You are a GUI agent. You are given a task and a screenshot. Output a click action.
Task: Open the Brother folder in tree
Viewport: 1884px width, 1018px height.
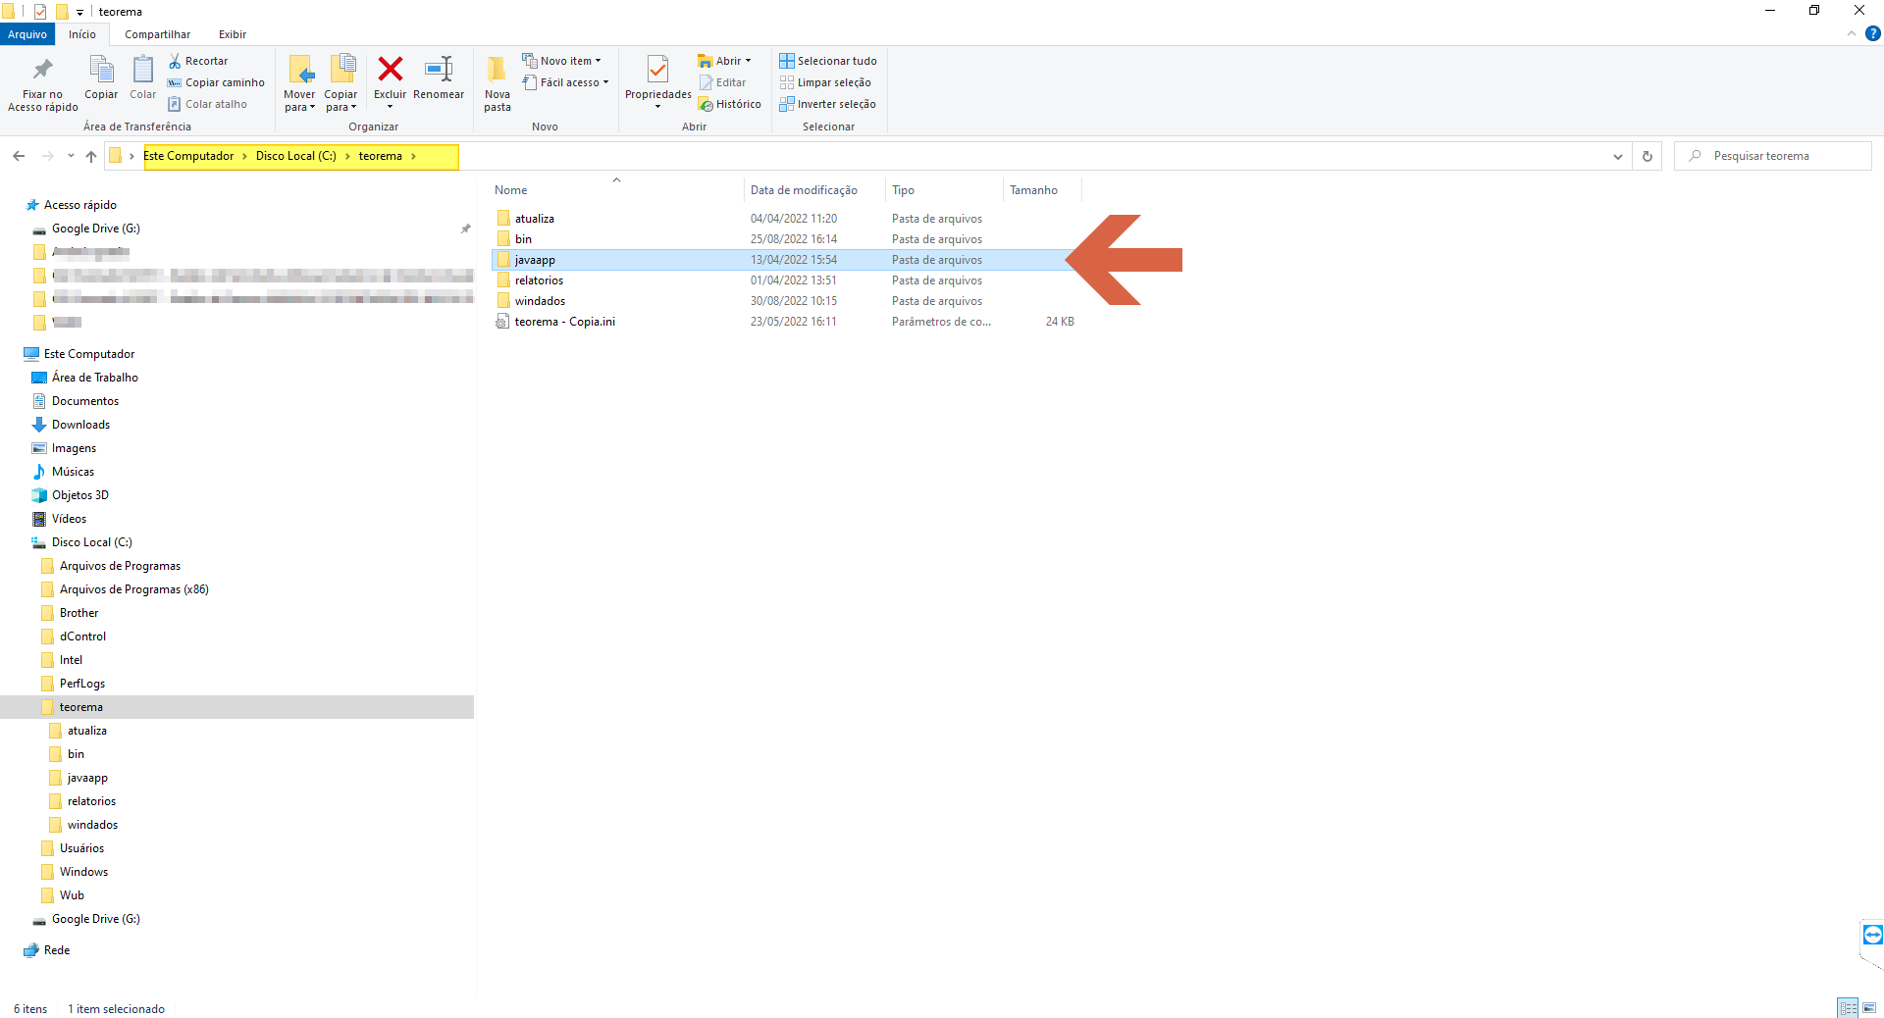[x=79, y=613]
